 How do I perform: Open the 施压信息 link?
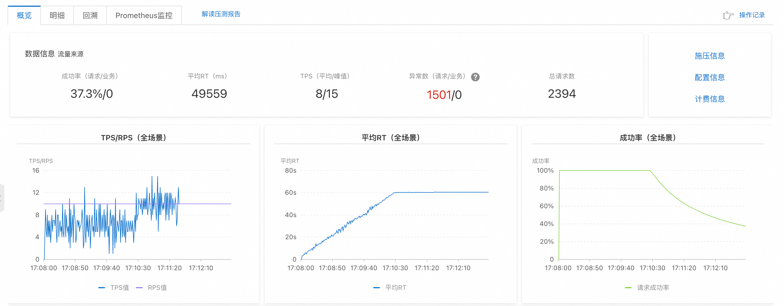710,55
